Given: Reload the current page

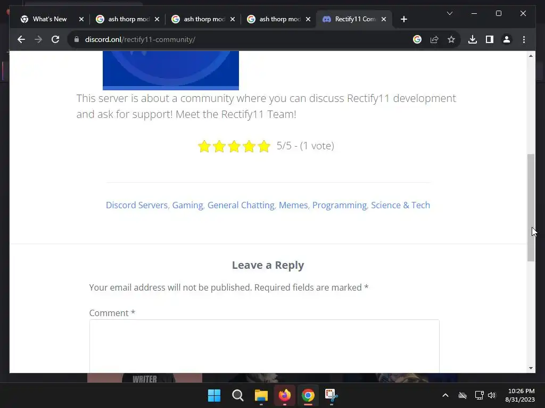Looking at the screenshot, I should (x=55, y=39).
